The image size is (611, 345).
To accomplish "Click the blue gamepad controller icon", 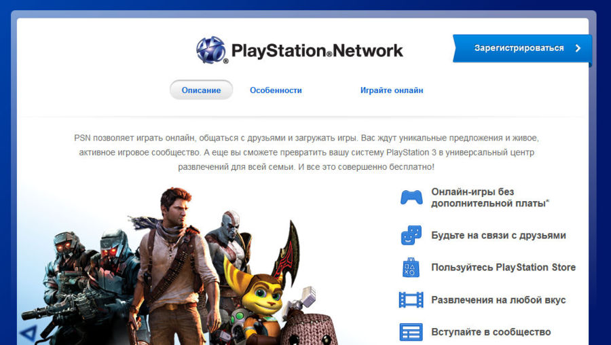I will (x=411, y=197).
